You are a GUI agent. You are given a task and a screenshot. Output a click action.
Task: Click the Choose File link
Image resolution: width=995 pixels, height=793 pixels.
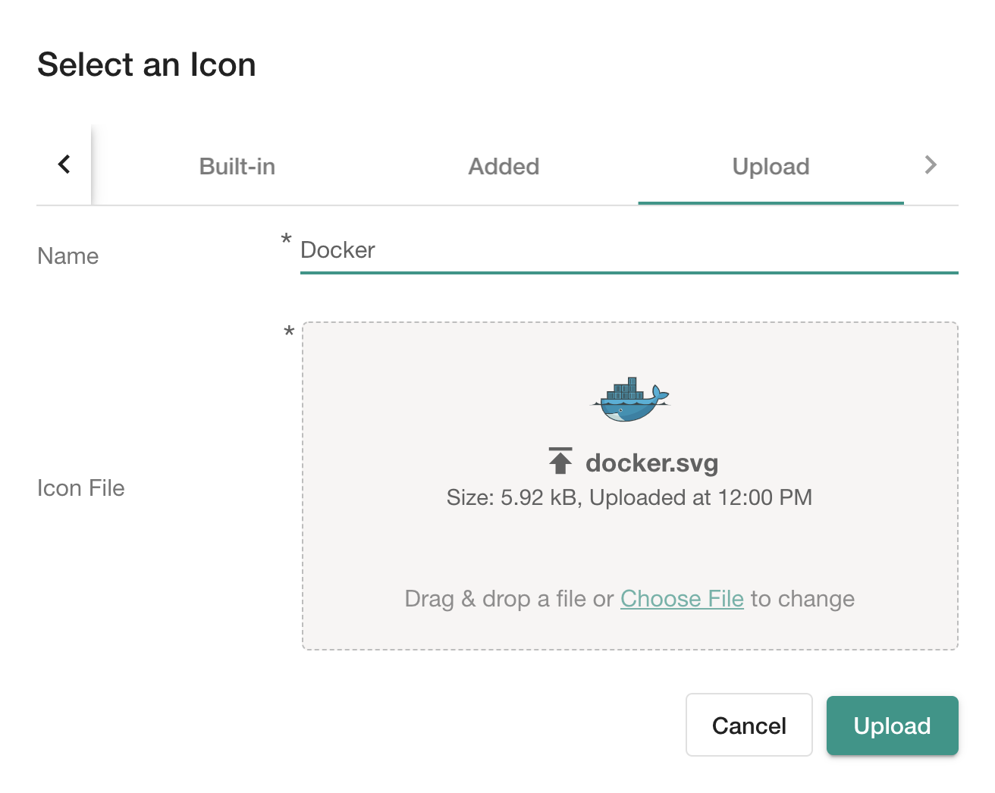pyautogui.click(x=682, y=599)
